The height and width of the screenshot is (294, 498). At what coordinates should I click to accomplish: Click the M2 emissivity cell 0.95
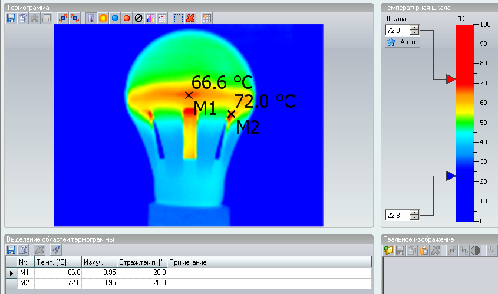tap(100, 283)
